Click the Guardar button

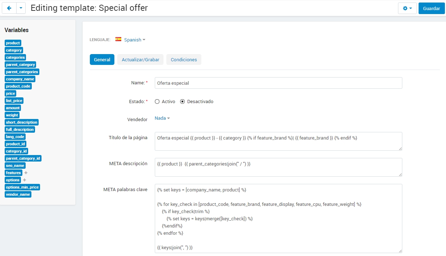coord(431,8)
